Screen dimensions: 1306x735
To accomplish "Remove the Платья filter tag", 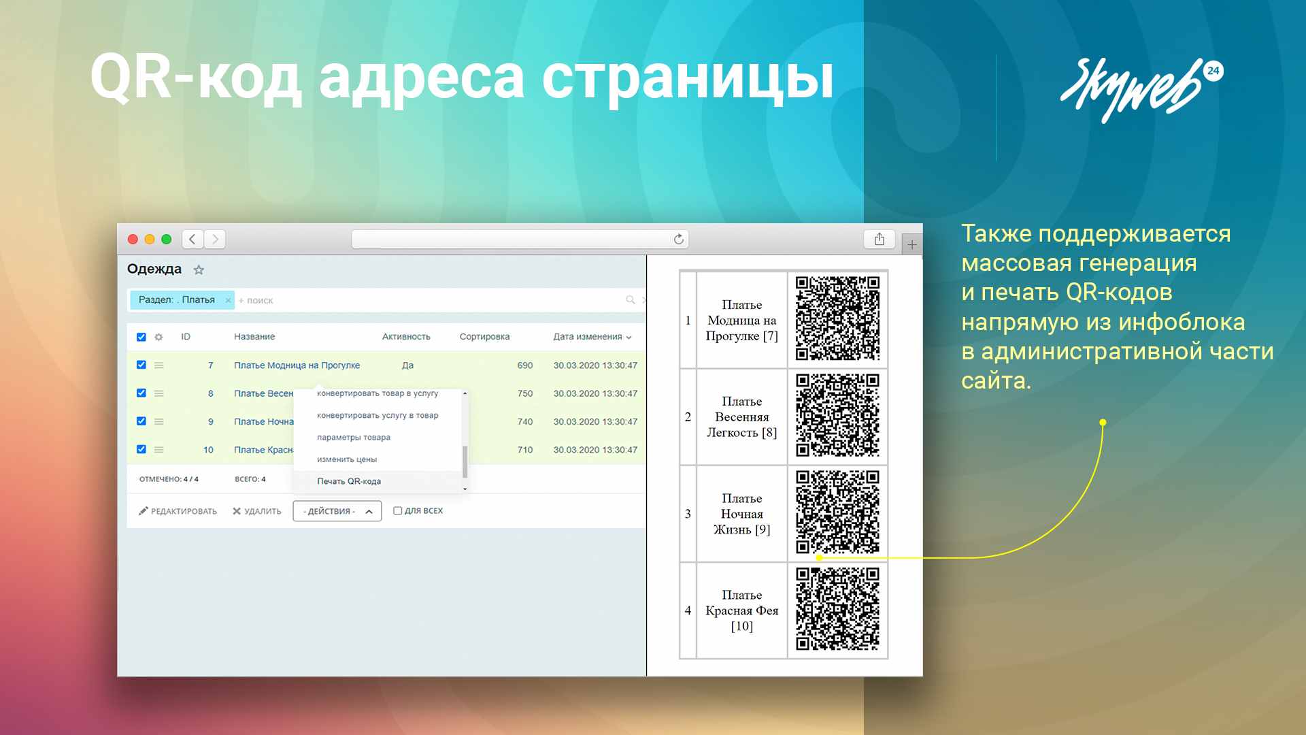I will [x=227, y=299].
